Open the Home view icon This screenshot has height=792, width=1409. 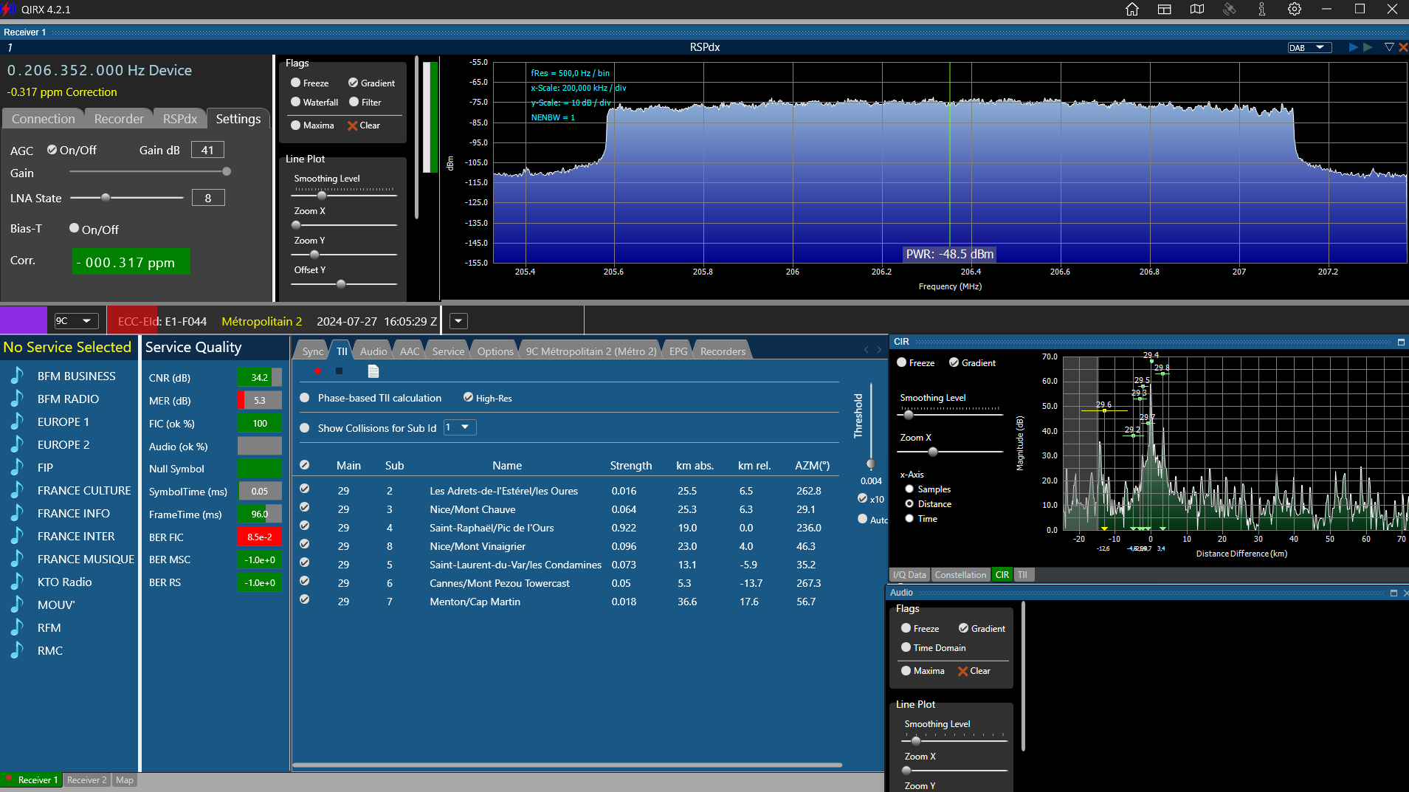click(1131, 10)
